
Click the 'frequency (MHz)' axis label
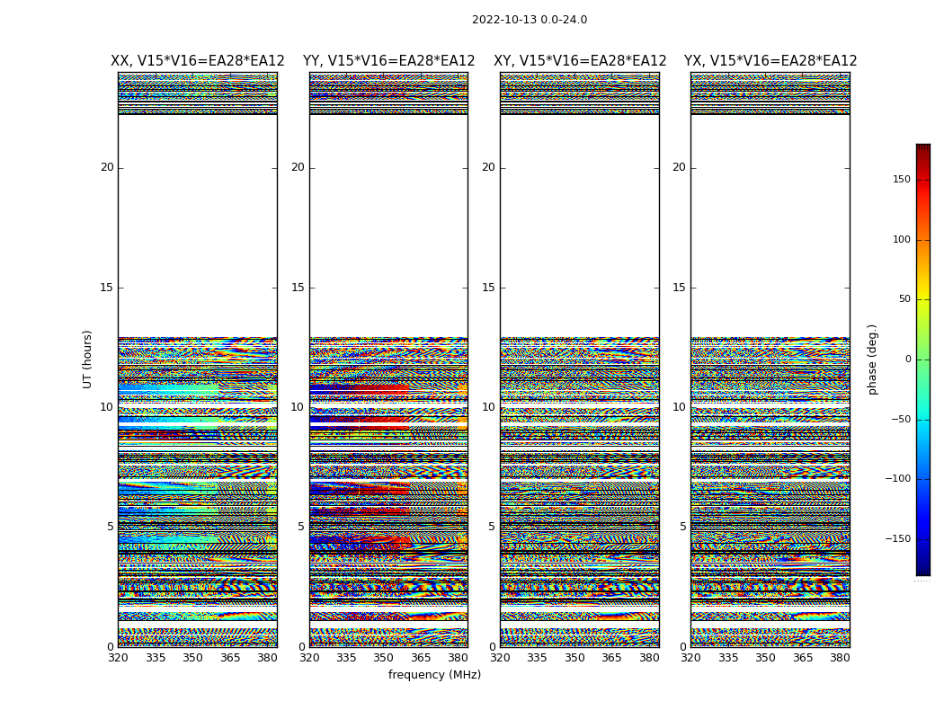(434, 674)
